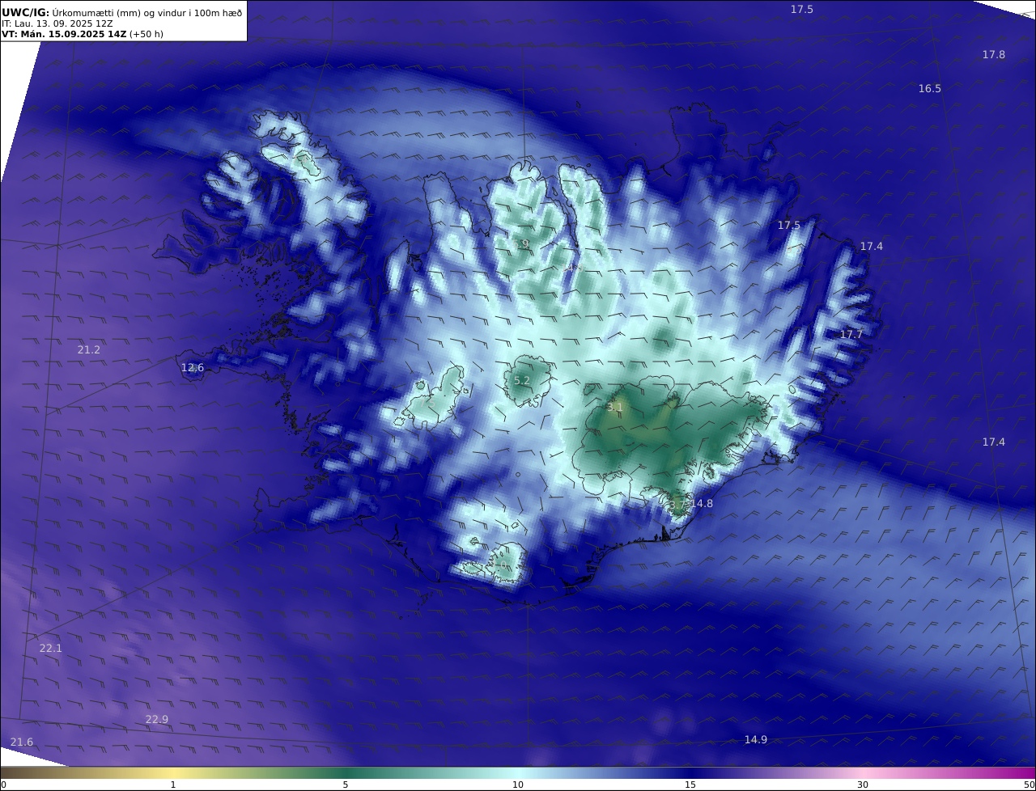The height and width of the screenshot is (791, 1036).
Task: Click the 'IT: Lau. 13. 09. 2025 12Z' line
Action: [57, 23]
